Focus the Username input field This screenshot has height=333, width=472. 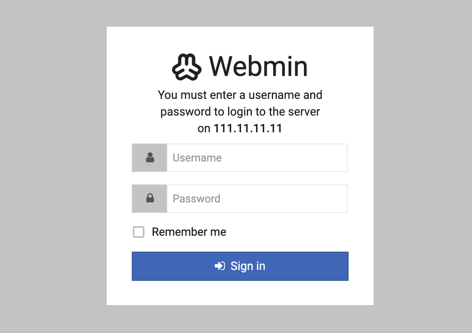tap(257, 158)
